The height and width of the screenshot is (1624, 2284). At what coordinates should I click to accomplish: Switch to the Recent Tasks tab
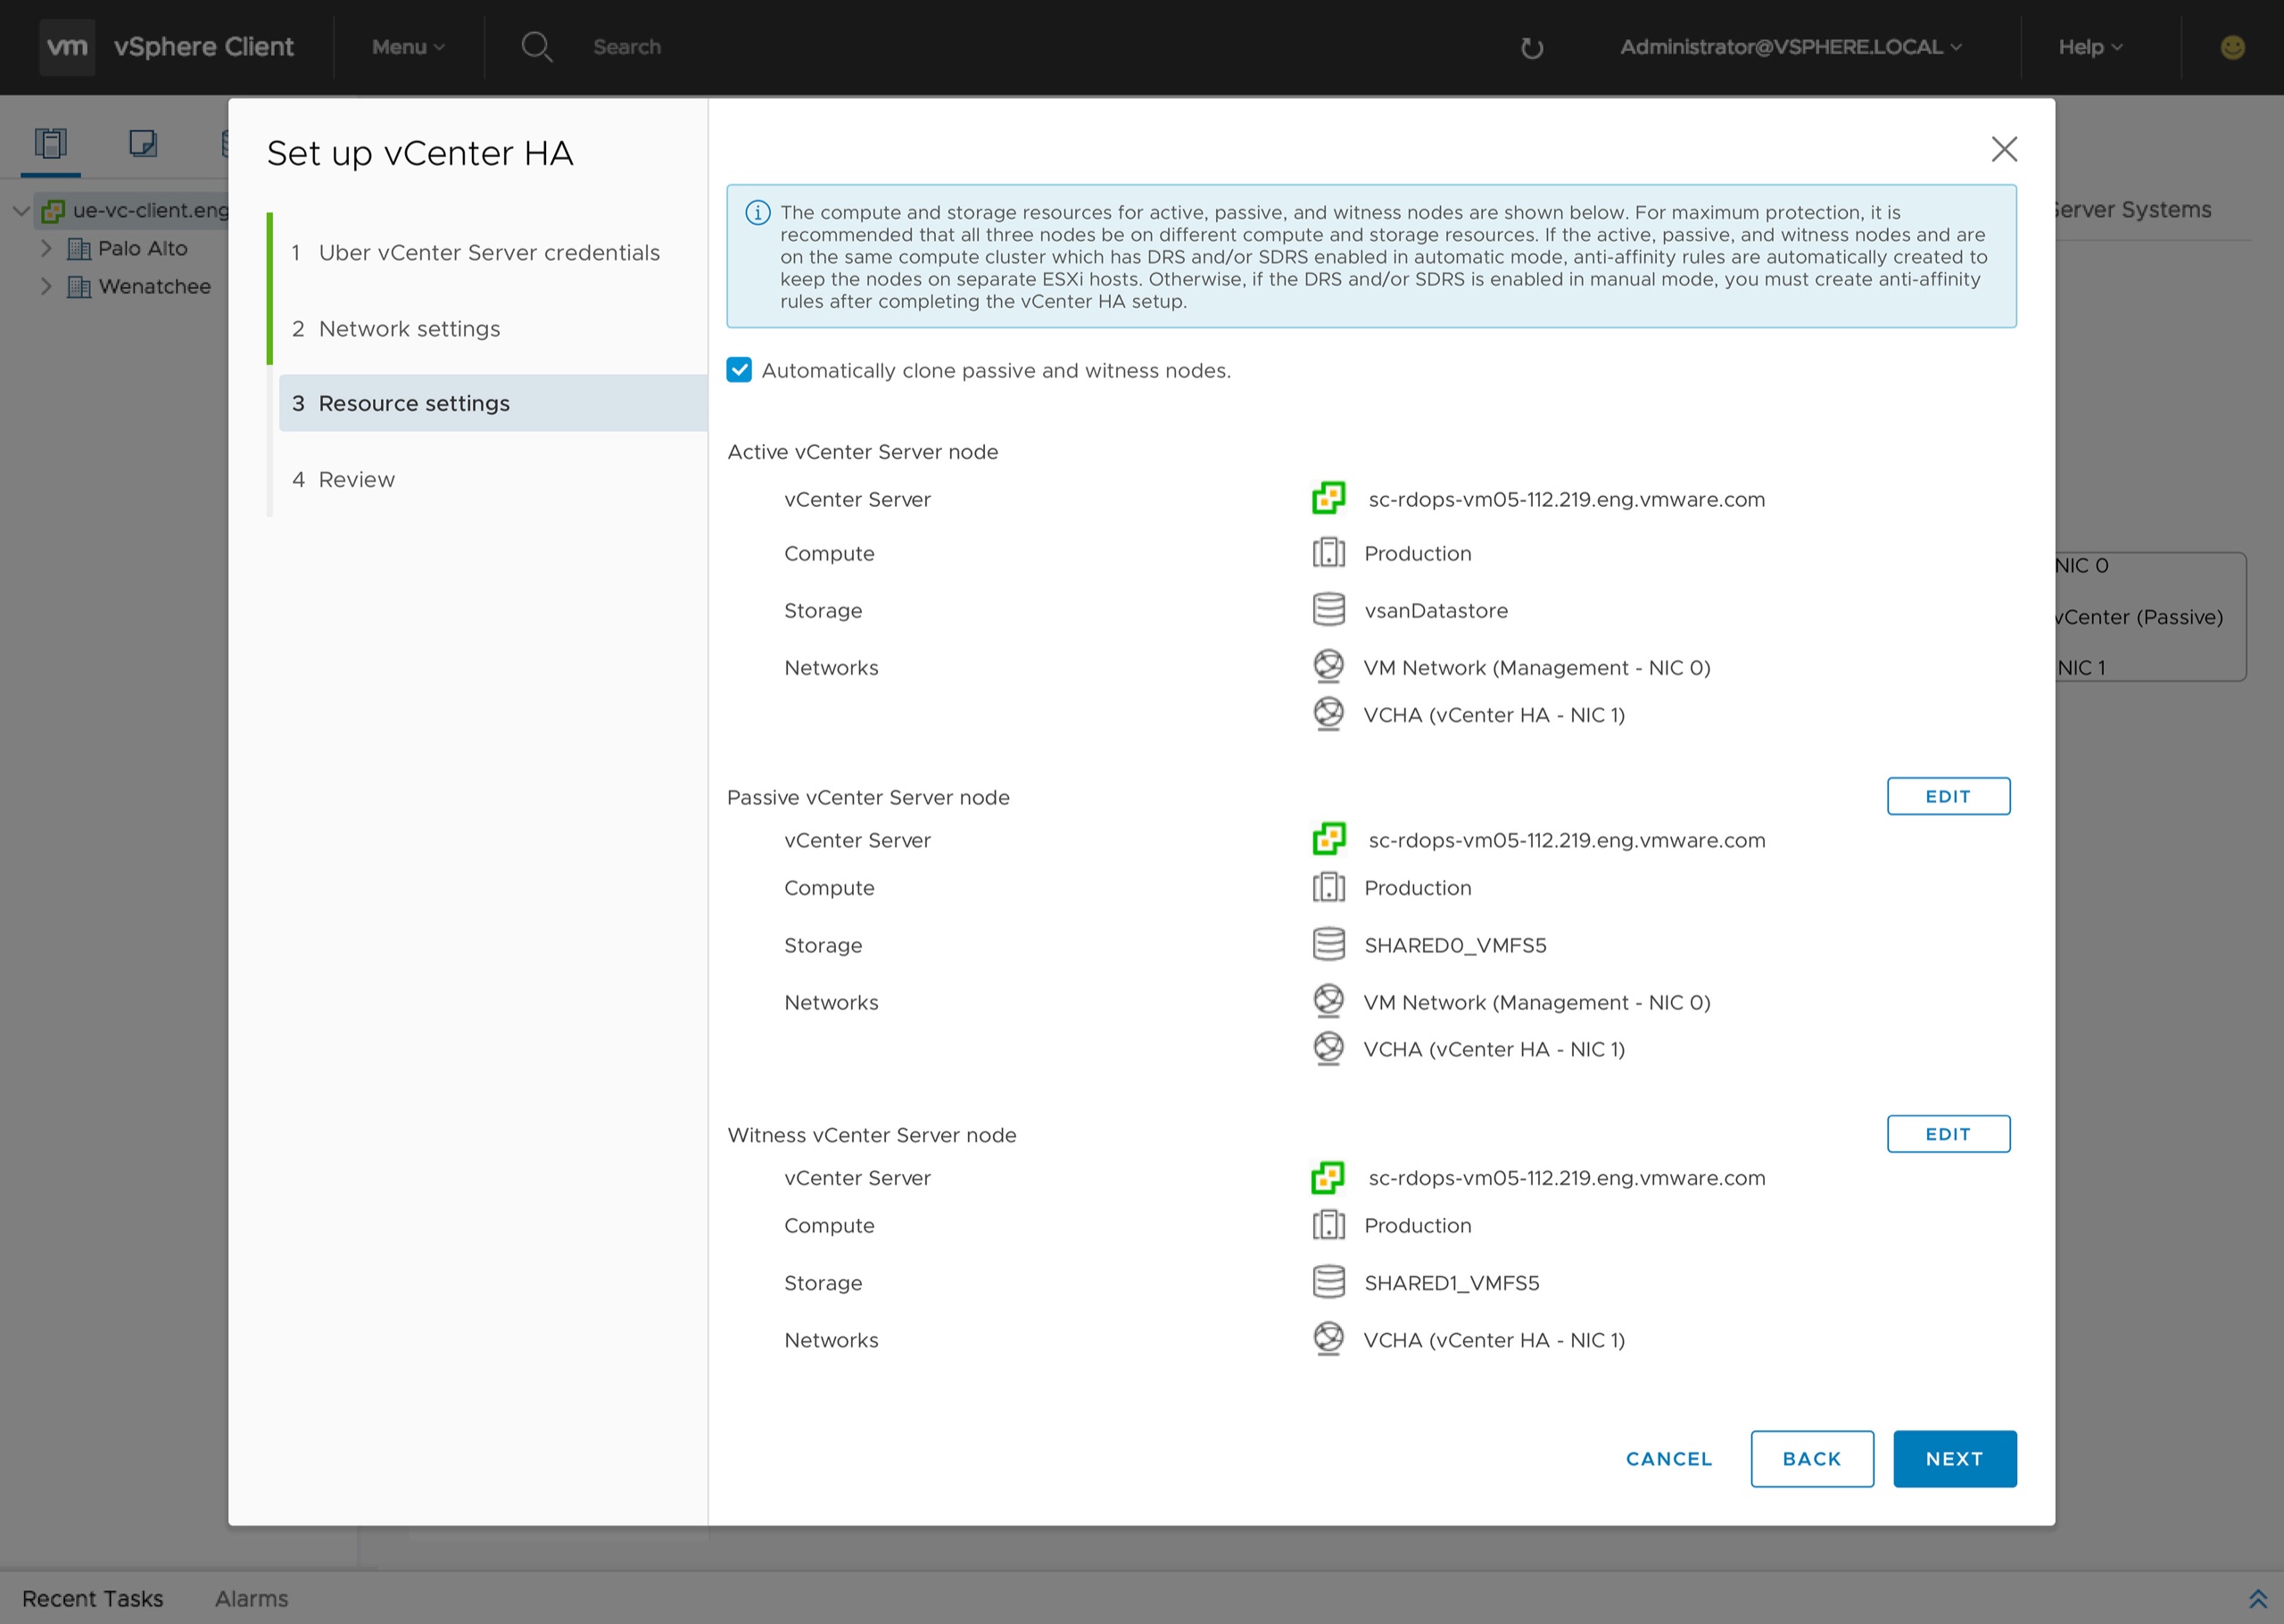click(93, 1598)
